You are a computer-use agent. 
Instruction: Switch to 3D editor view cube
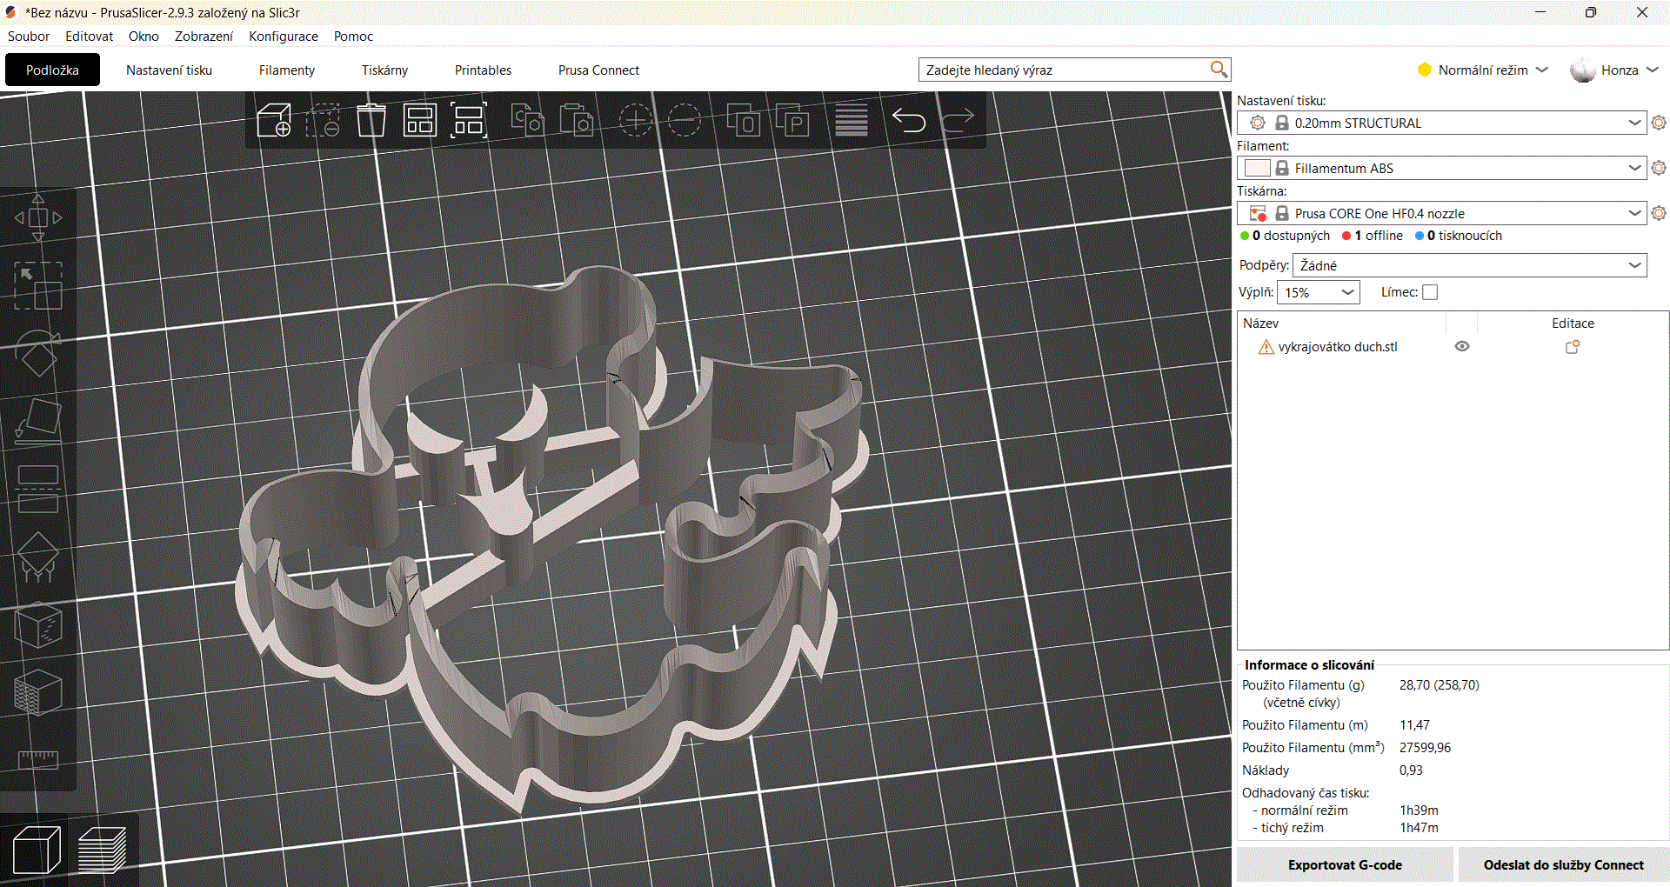pyautogui.click(x=37, y=850)
